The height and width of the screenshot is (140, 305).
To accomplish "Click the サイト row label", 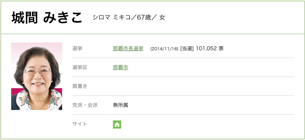I will pyautogui.click(x=80, y=124).
